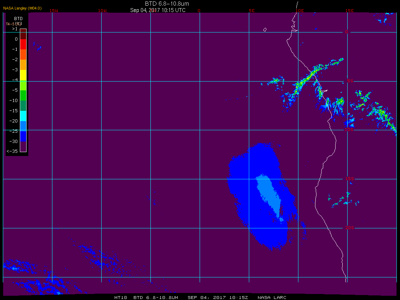The width and height of the screenshot is (400, 300).
Task: Click the timestamp "Sep 04, 2017 10:15 UTC"
Action: [x=158, y=10]
